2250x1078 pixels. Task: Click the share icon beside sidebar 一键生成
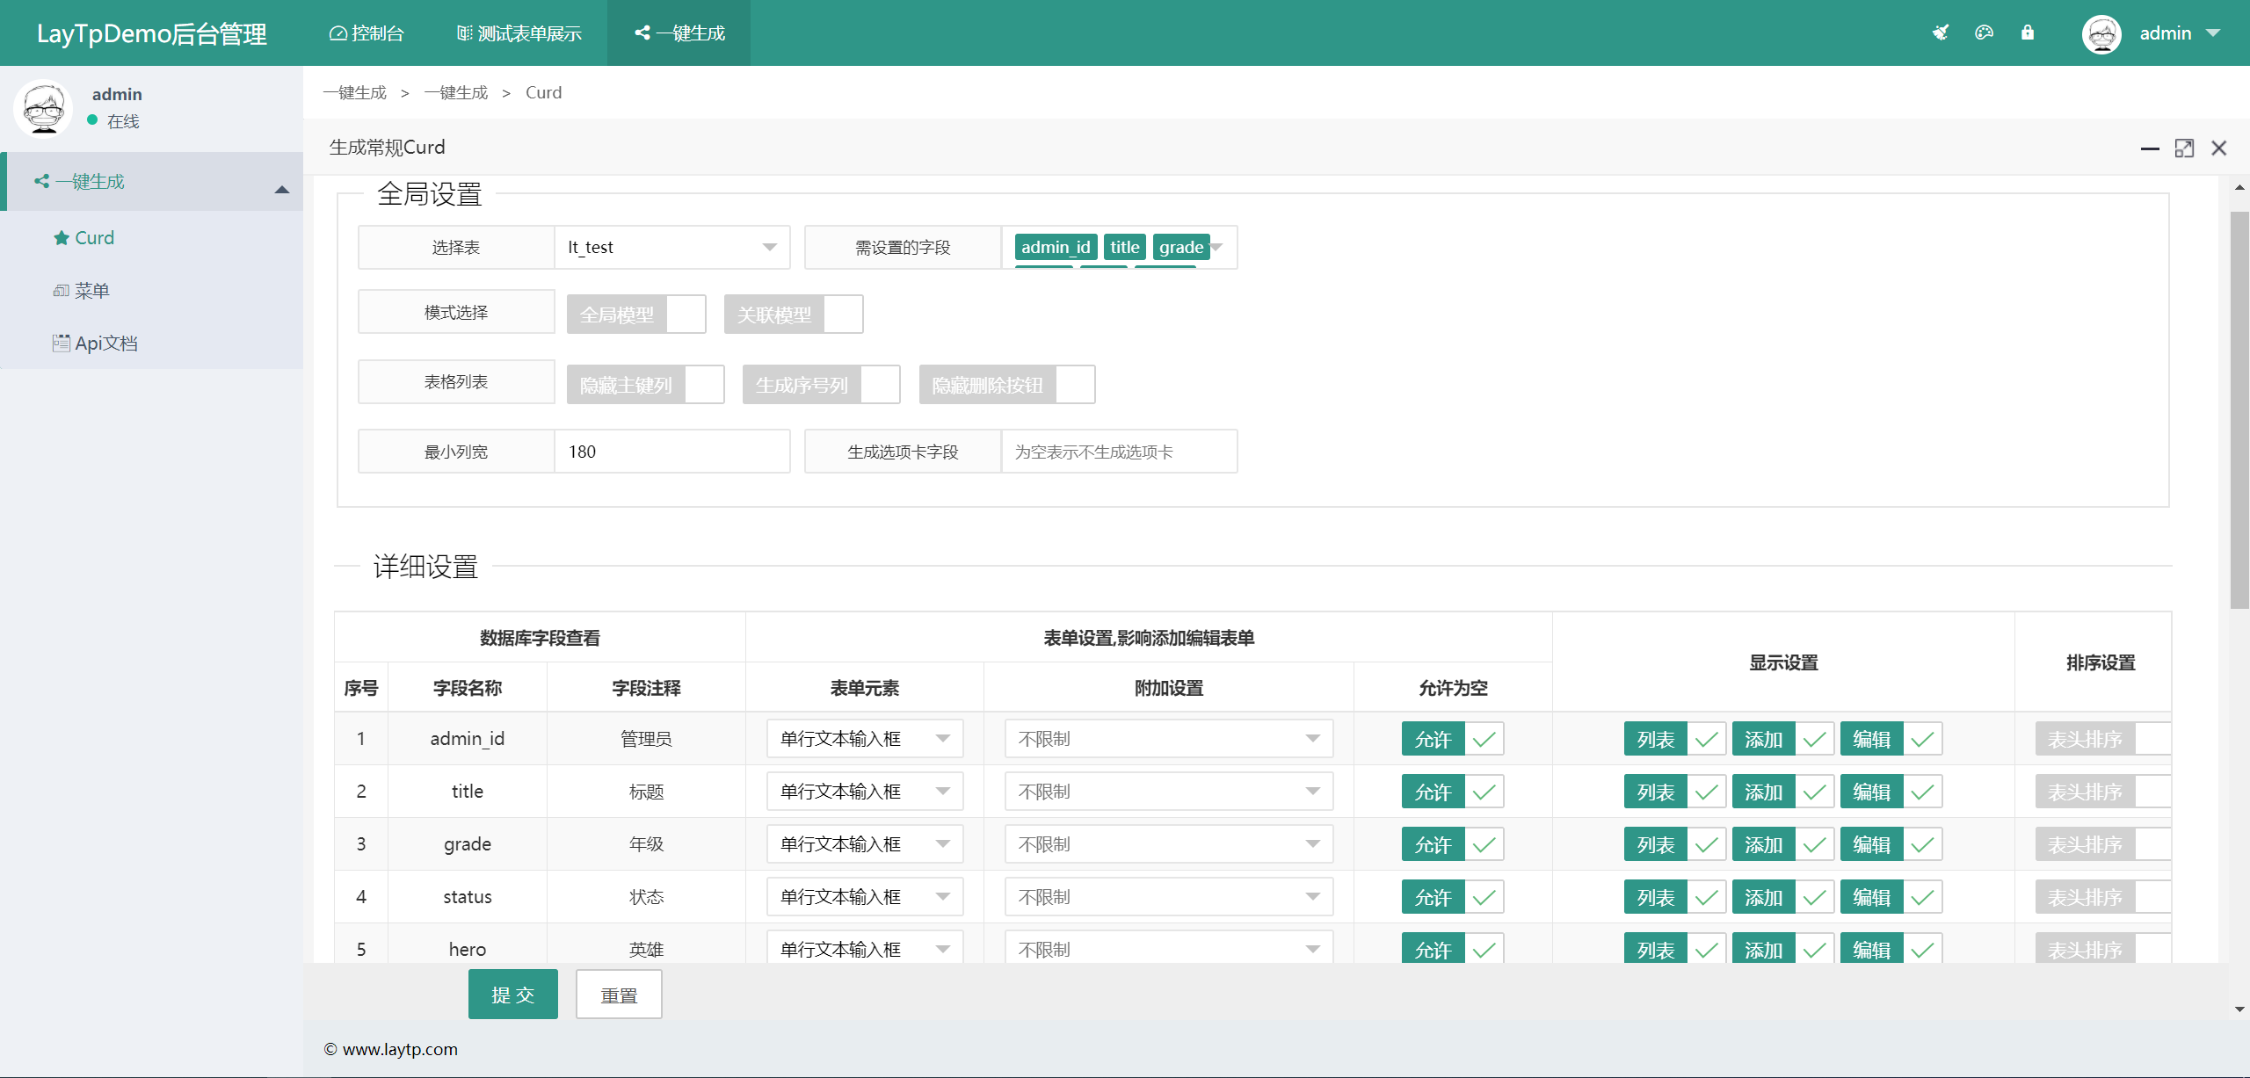41,182
